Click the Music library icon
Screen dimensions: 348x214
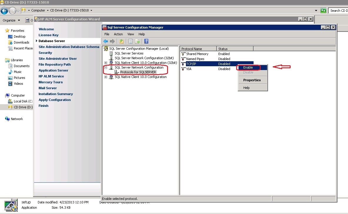tap(10, 72)
